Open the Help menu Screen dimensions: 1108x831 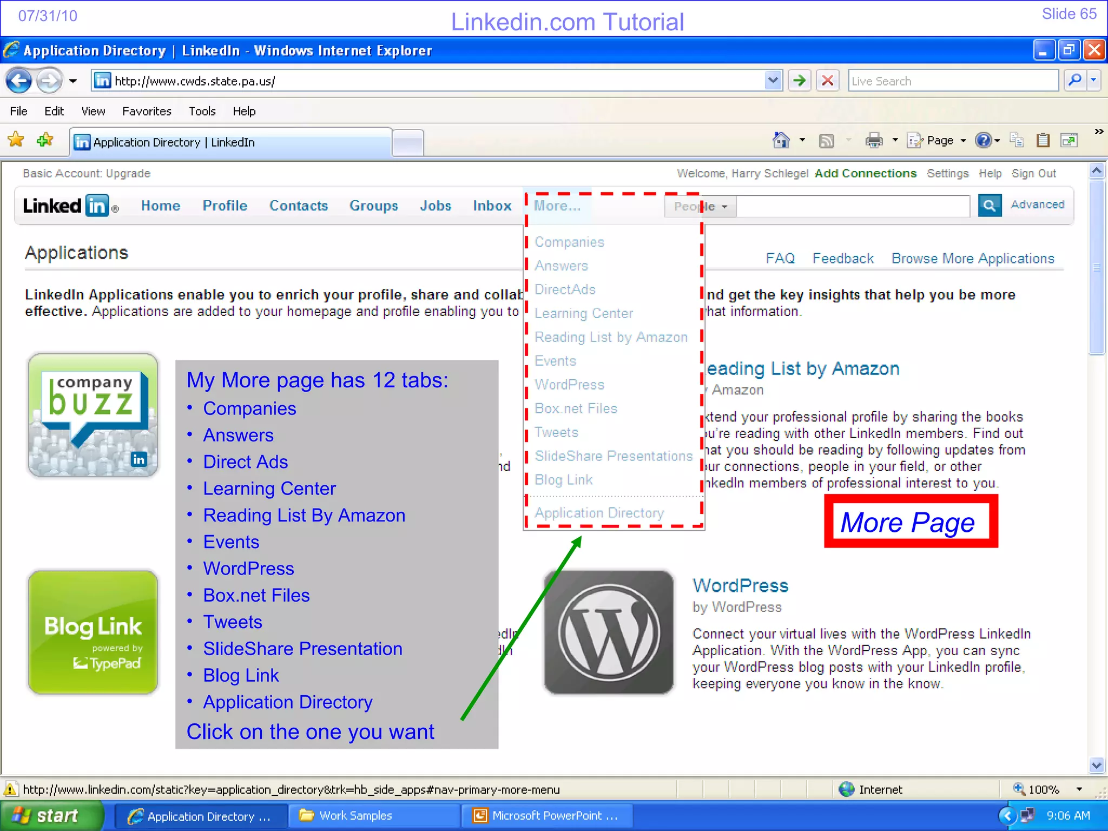point(244,111)
